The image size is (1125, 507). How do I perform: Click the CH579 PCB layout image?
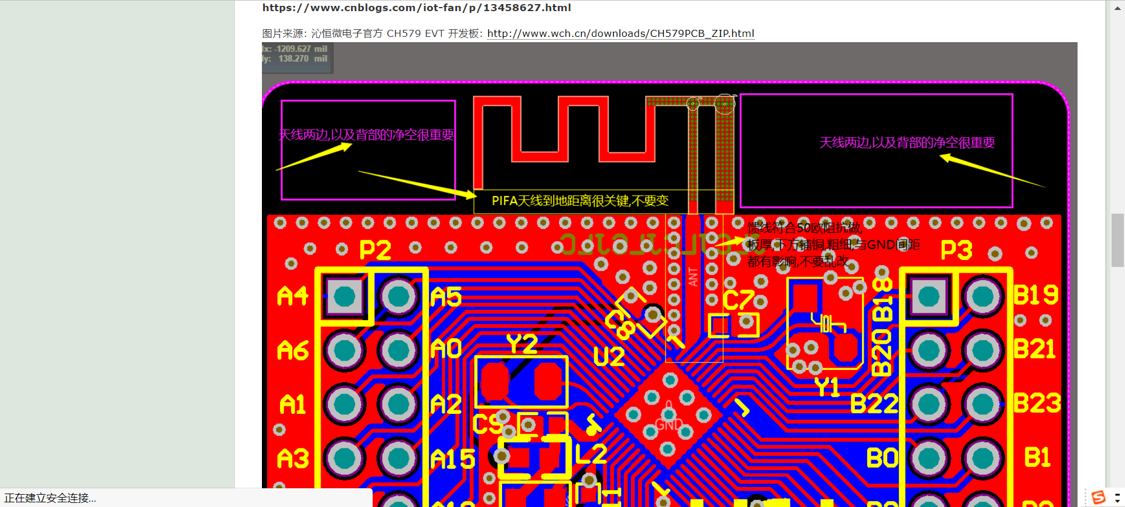(669, 274)
